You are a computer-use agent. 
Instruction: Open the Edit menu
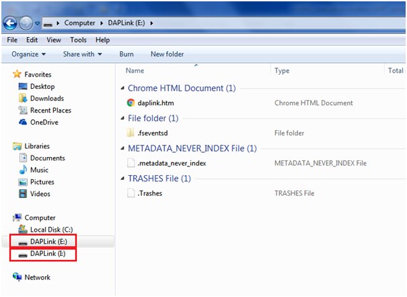[x=32, y=40]
